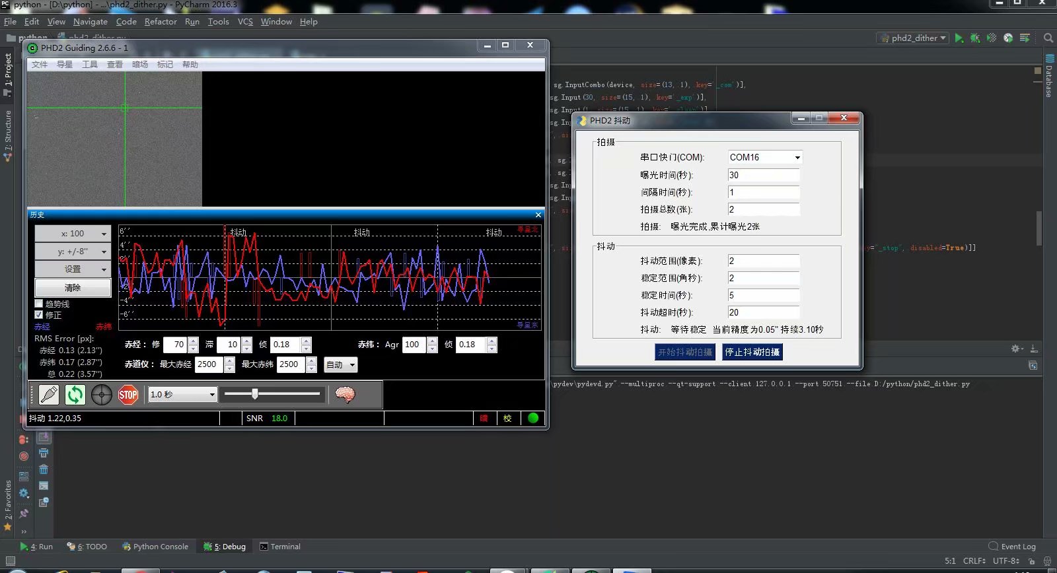Open the x: 100 dropdown
The height and width of the screenshot is (573, 1057).
click(73, 234)
